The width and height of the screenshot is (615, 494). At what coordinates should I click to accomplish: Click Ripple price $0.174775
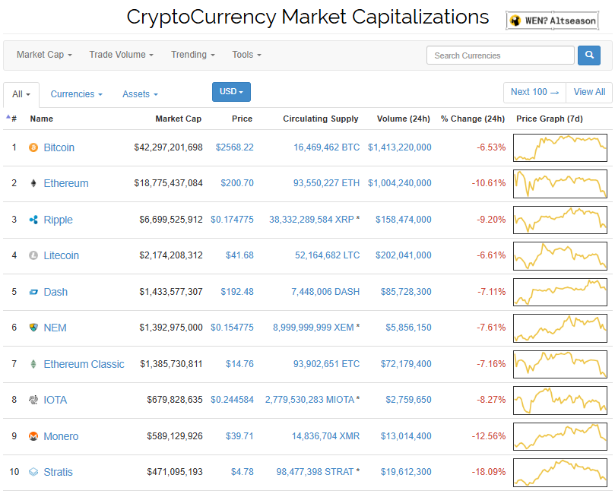pos(232,220)
